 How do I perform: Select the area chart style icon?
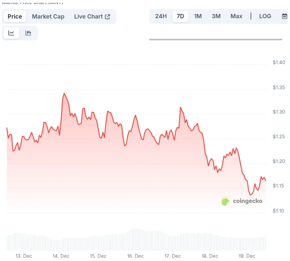tap(11, 33)
